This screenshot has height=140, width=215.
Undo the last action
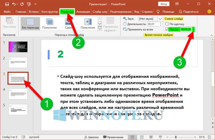point(14,4)
